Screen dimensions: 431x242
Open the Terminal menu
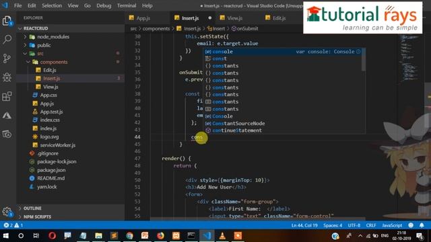click(127, 5)
